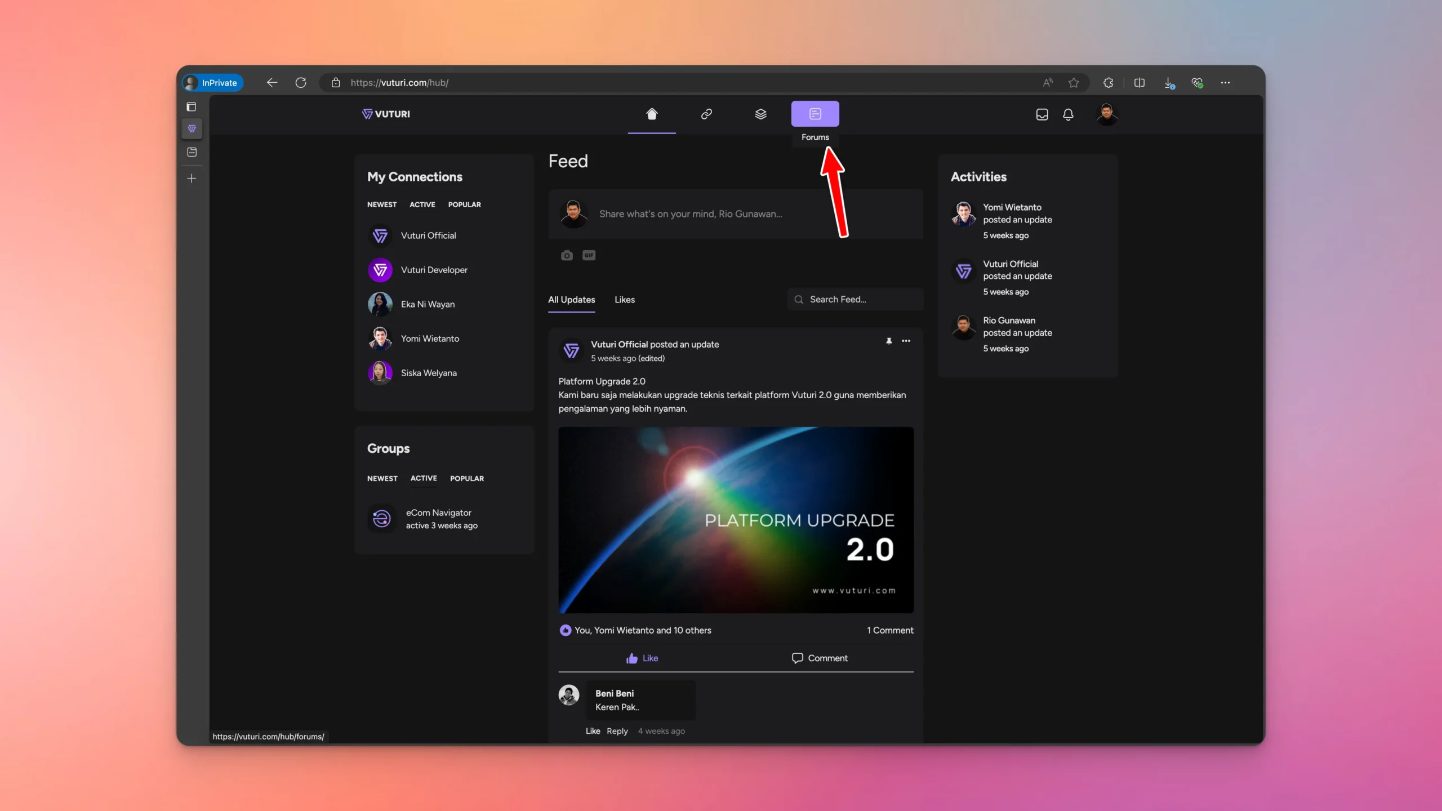The width and height of the screenshot is (1442, 811).
Task: Open the browser Settings and more menu
Action: tap(1225, 83)
